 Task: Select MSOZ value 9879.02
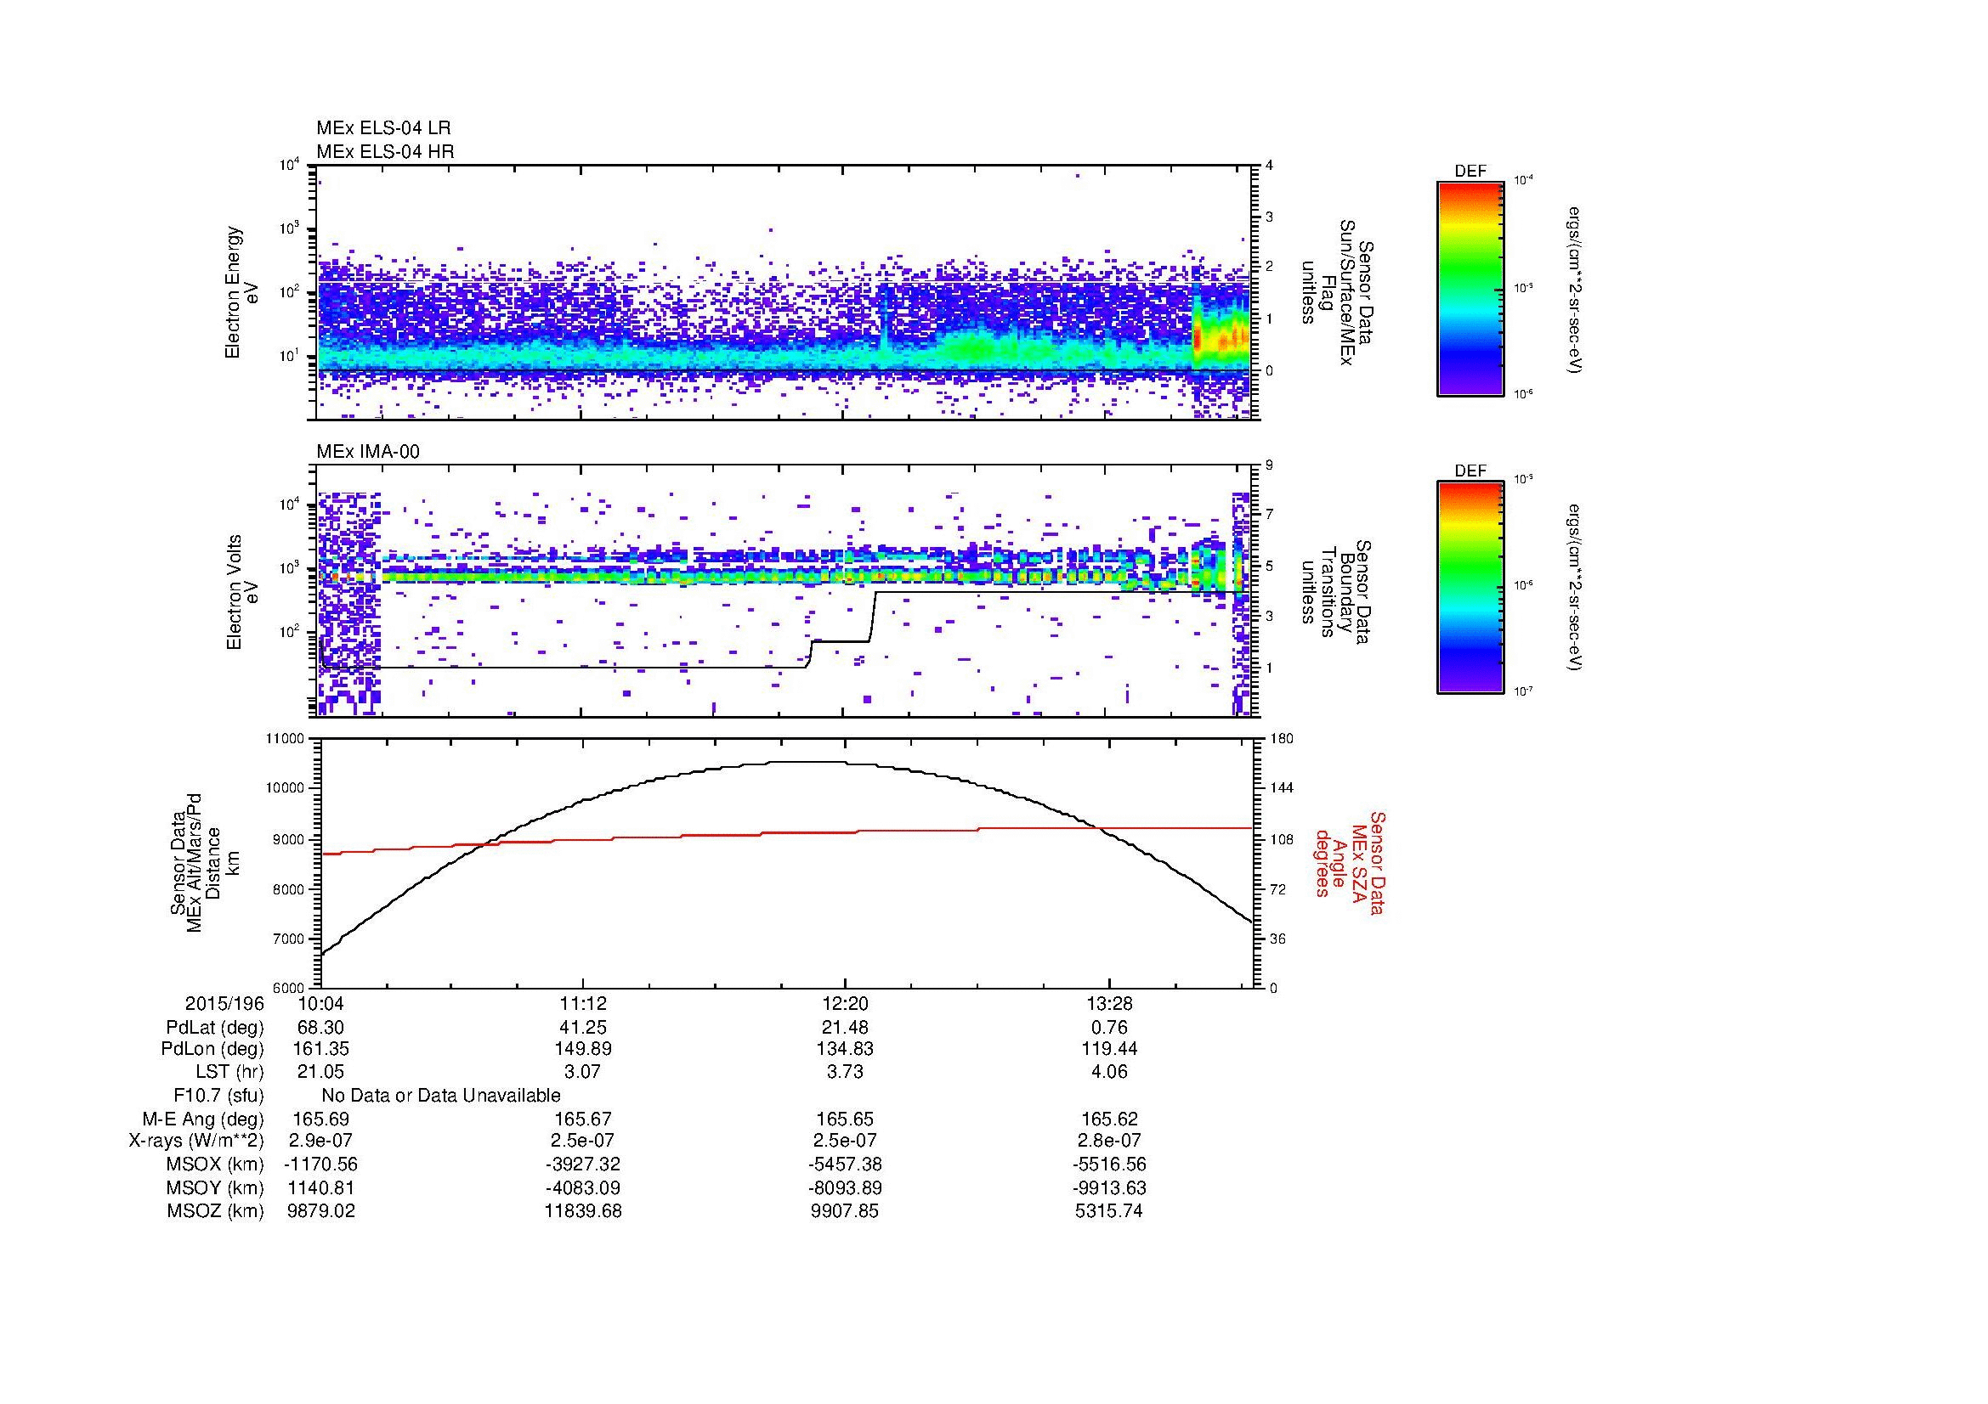pos(321,1211)
